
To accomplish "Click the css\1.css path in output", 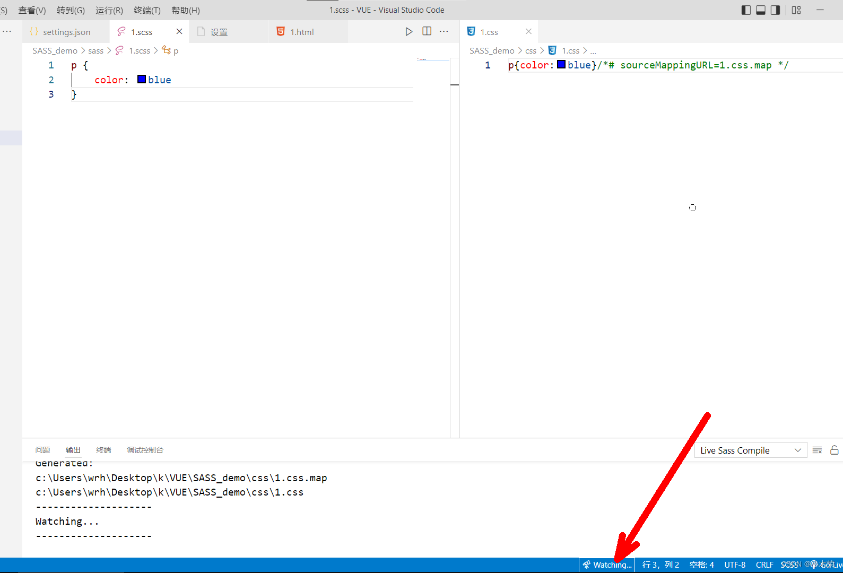I will tap(169, 492).
